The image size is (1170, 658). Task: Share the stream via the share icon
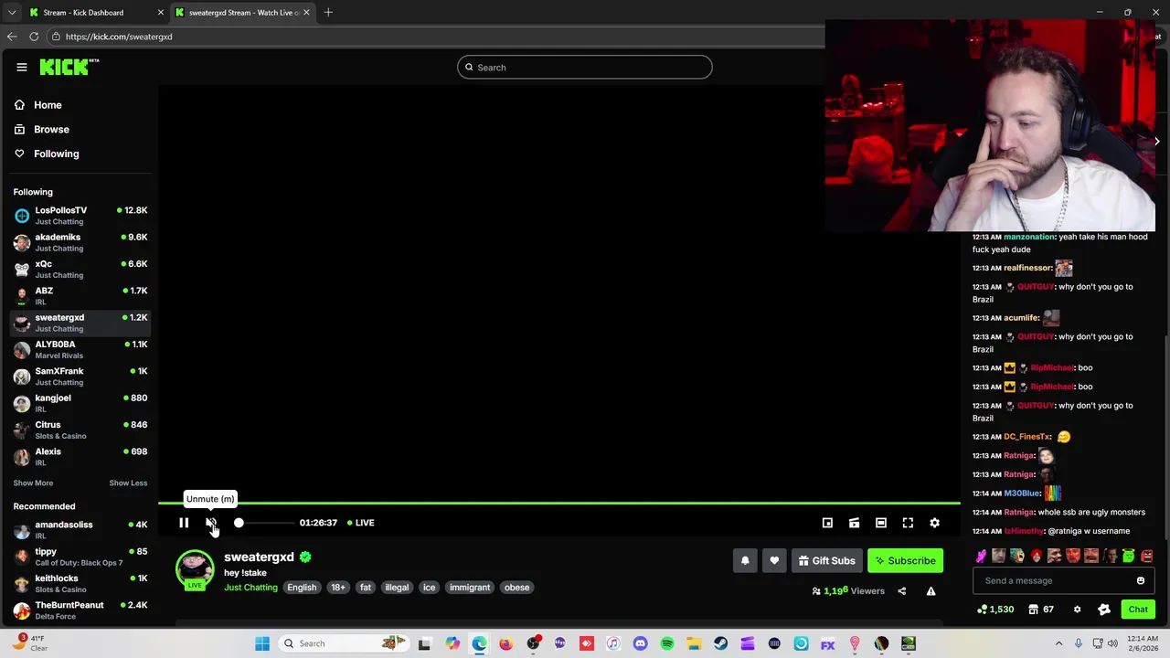click(x=901, y=591)
